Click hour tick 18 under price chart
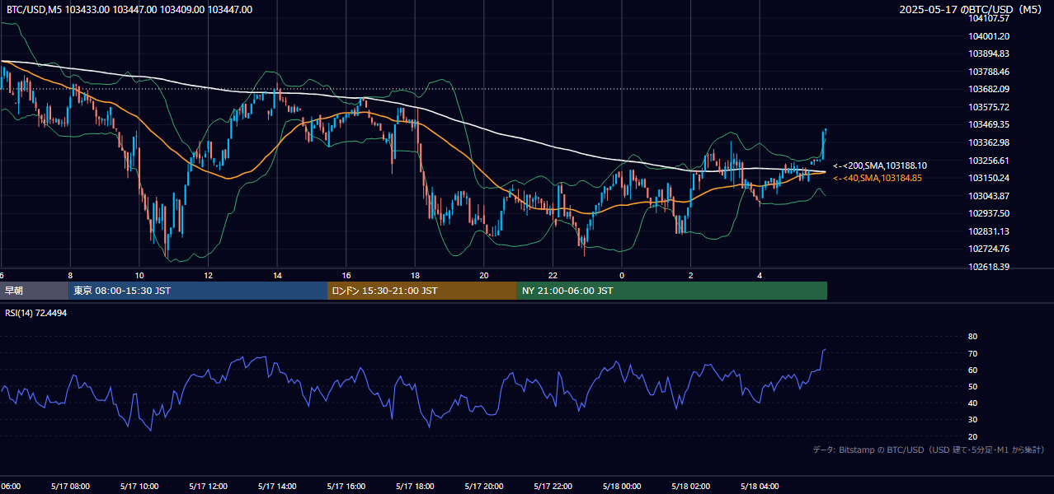 tap(415, 275)
